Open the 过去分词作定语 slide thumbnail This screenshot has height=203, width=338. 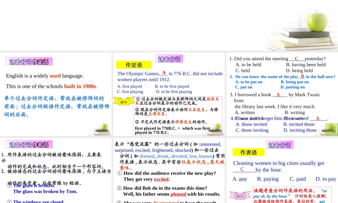[56, 94]
